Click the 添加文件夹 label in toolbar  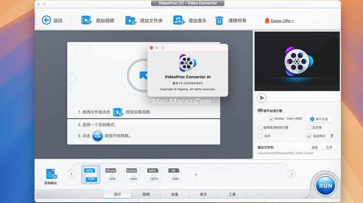(x=151, y=21)
